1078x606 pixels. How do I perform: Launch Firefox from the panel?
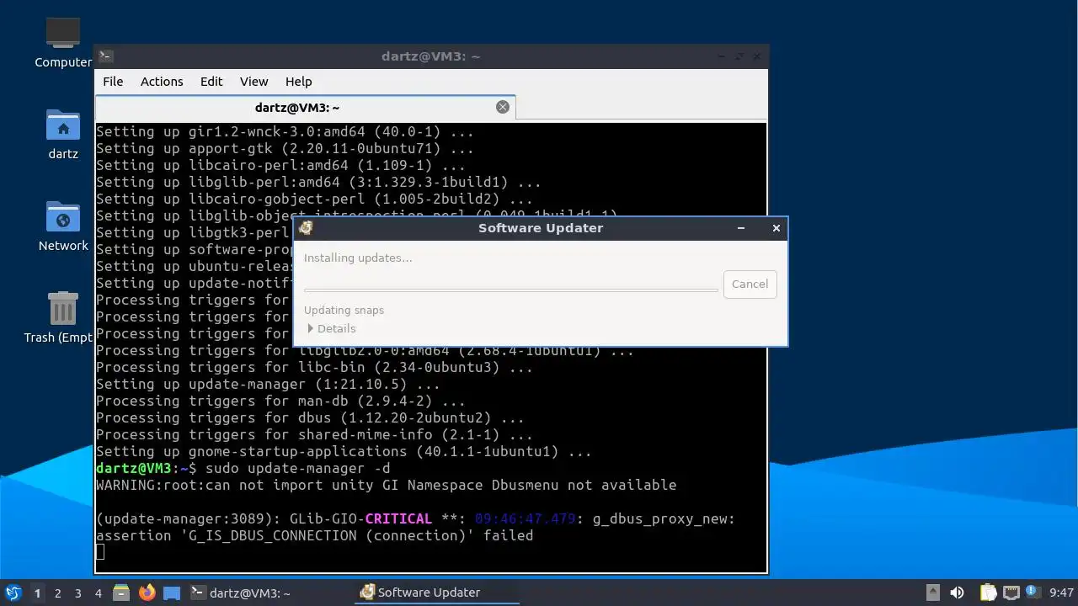click(x=147, y=593)
